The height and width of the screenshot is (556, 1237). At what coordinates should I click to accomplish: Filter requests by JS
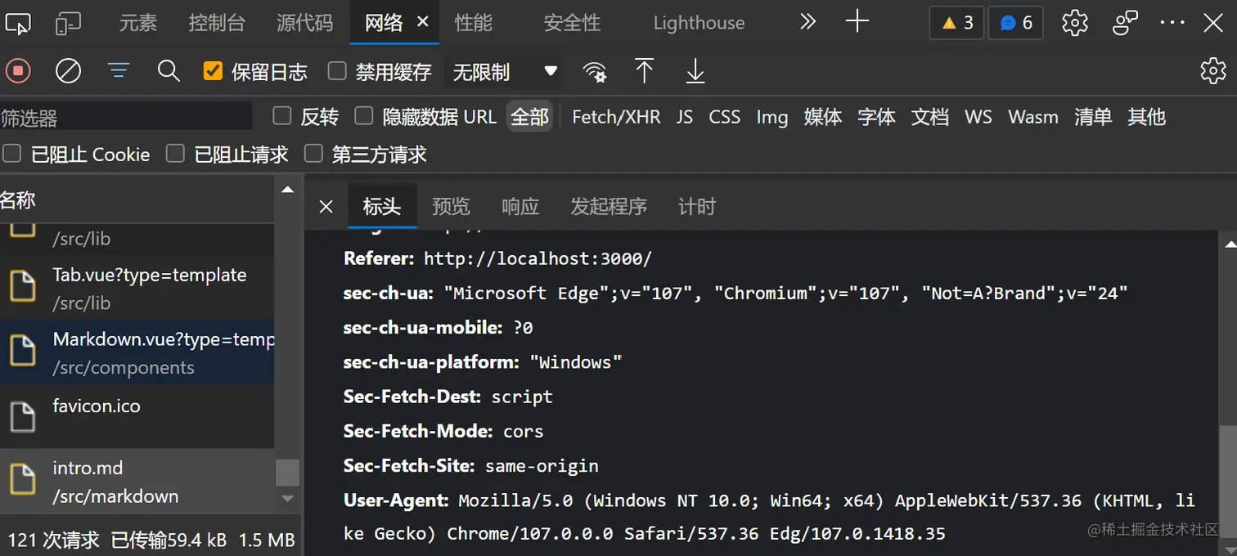685,117
